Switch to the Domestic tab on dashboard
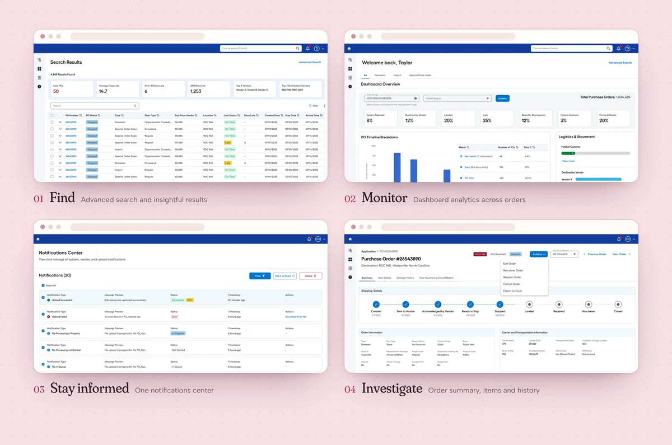 point(380,75)
